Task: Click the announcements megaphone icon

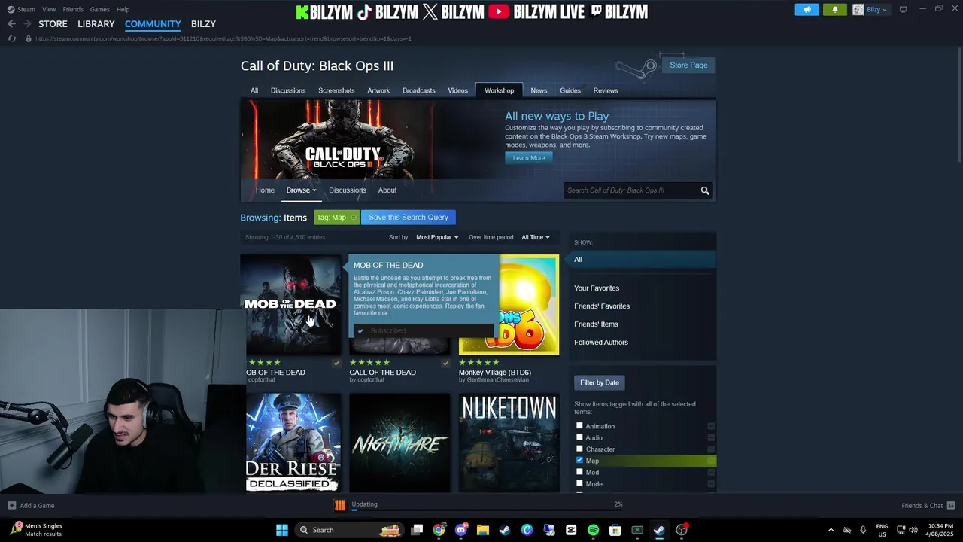Action: point(807,10)
